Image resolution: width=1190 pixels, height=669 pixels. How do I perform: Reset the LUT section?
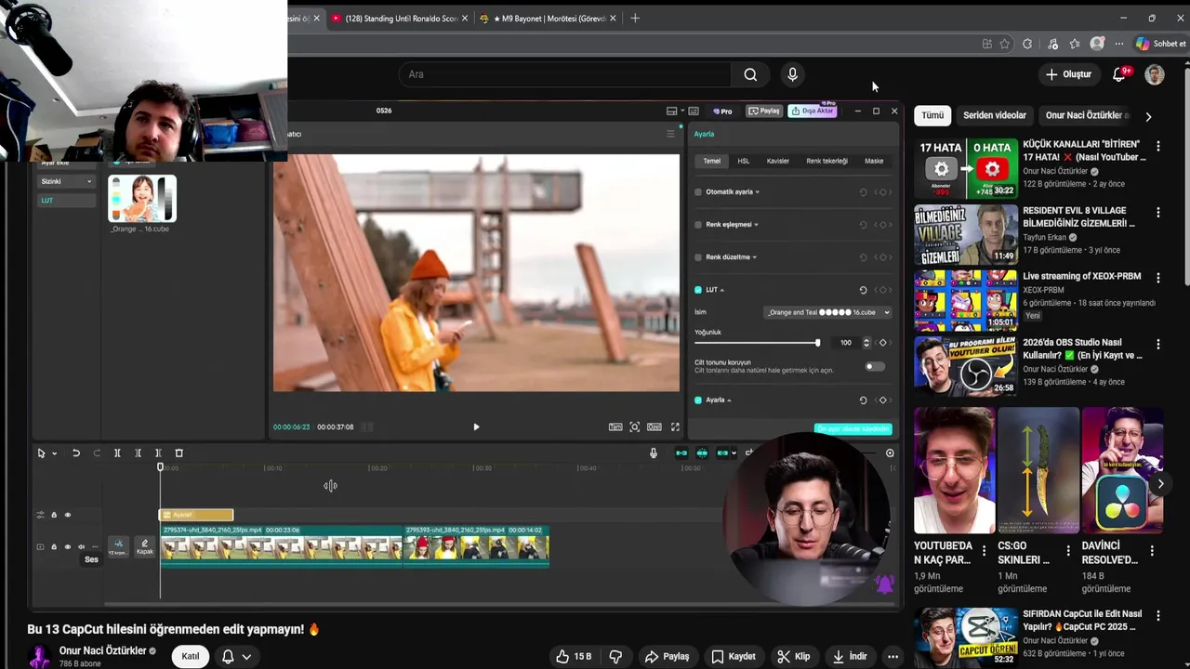tap(863, 290)
